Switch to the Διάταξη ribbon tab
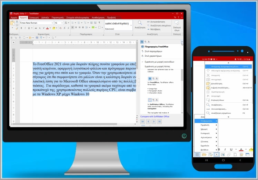The width and height of the screenshot is (258, 180). click(45, 18)
